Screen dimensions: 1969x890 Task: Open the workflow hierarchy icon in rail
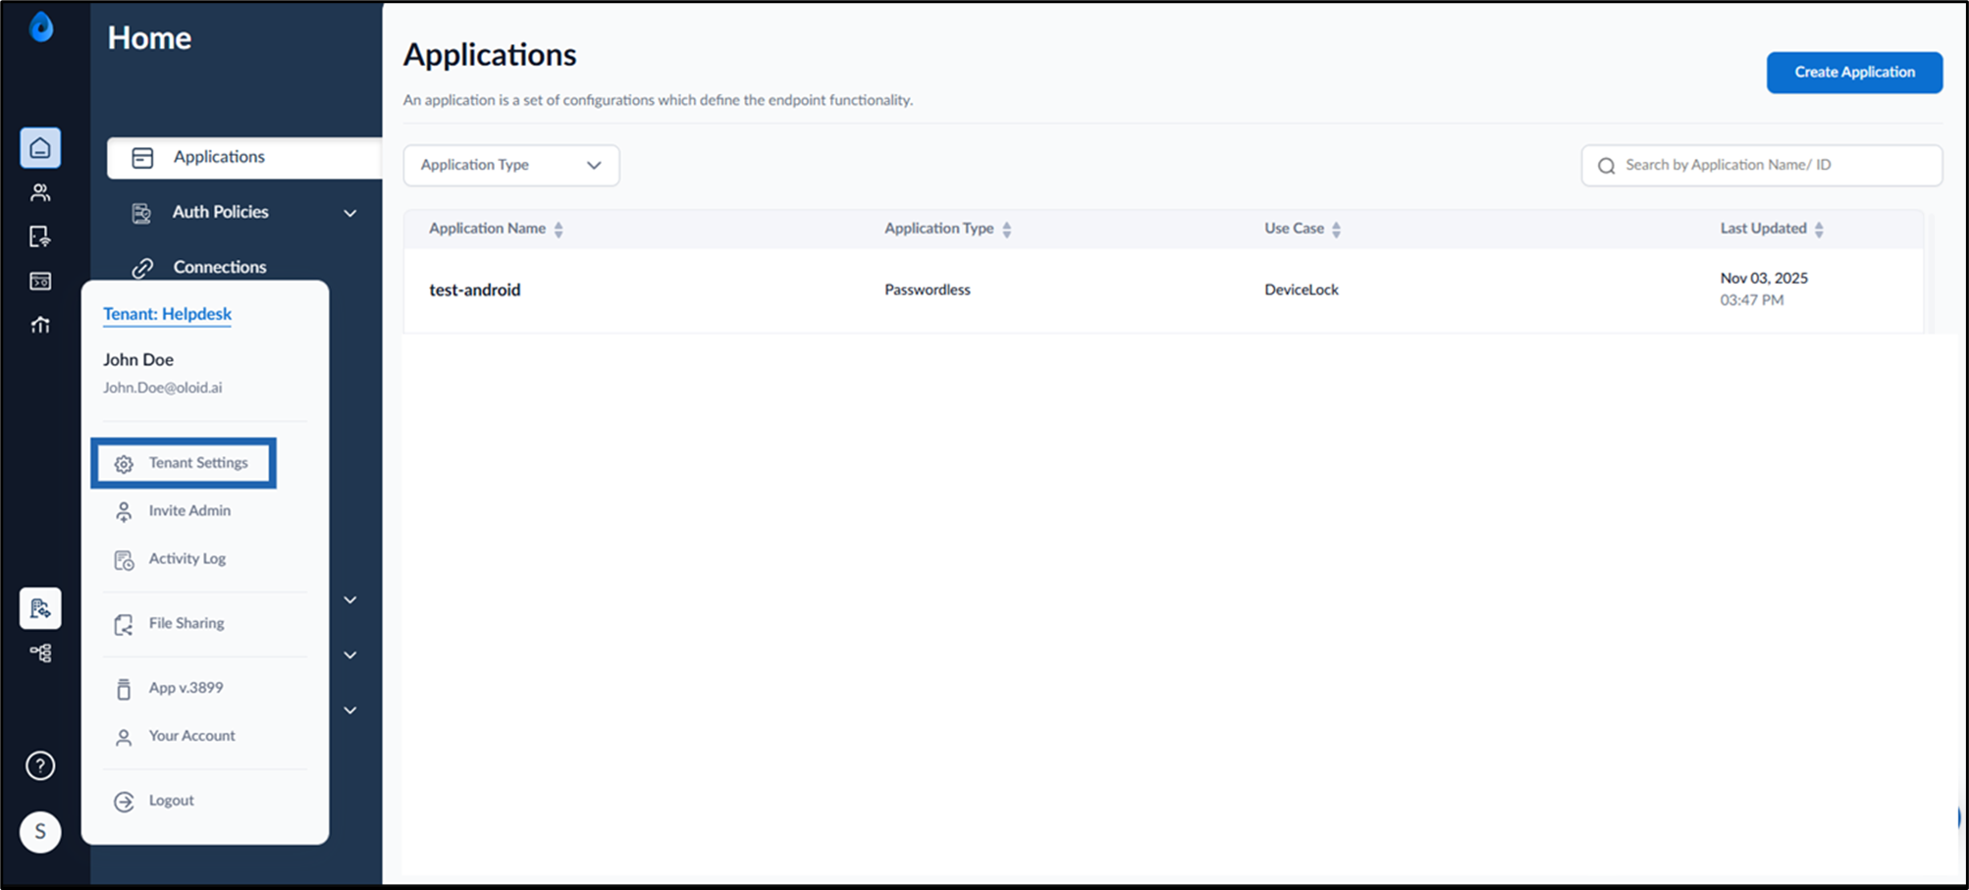(x=40, y=653)
